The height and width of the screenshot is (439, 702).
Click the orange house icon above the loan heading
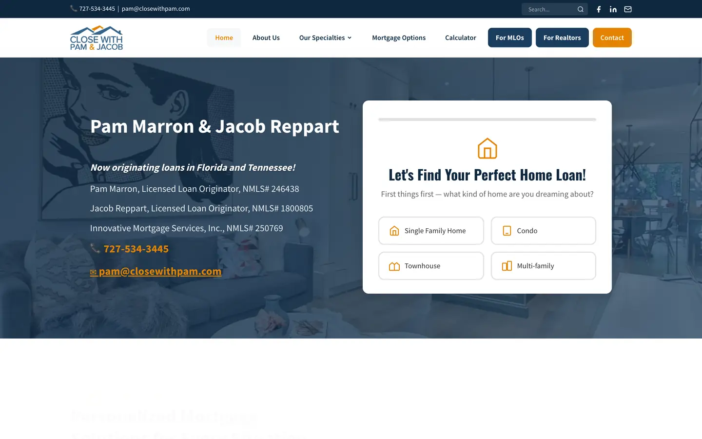487,148
